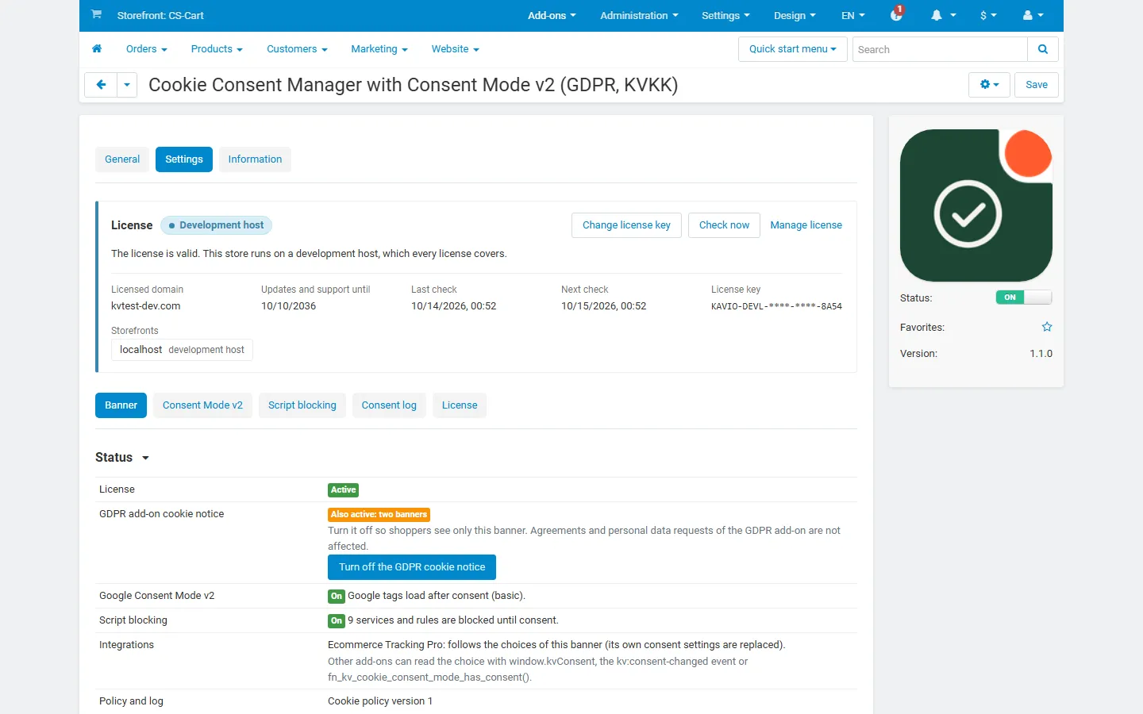This screenshot has width=1143, height=714.
Task: Click the Development host badge
Action: click(216, 225)
